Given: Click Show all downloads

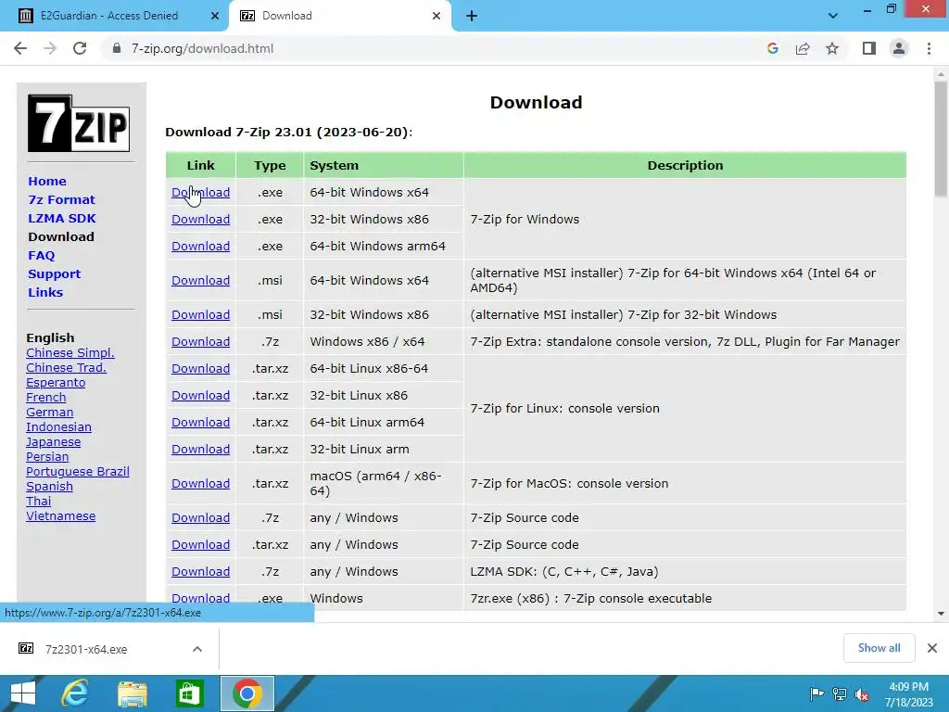Looking at the screenshot, I should 879,648.
